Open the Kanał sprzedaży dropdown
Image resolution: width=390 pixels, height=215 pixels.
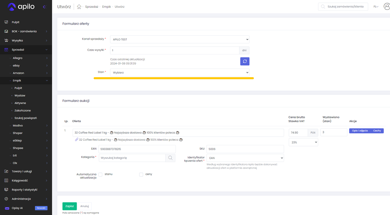[x=180, y=40]
